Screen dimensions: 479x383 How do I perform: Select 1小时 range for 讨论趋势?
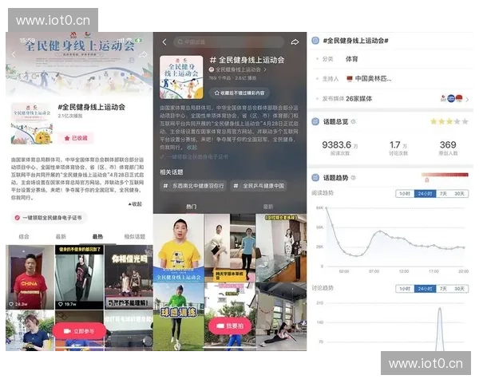tap(405, 289)
